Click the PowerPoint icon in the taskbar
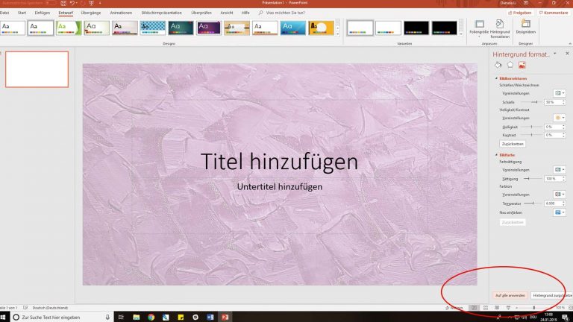This screenshot has height=322, width=573. click(x=225, y=317)
